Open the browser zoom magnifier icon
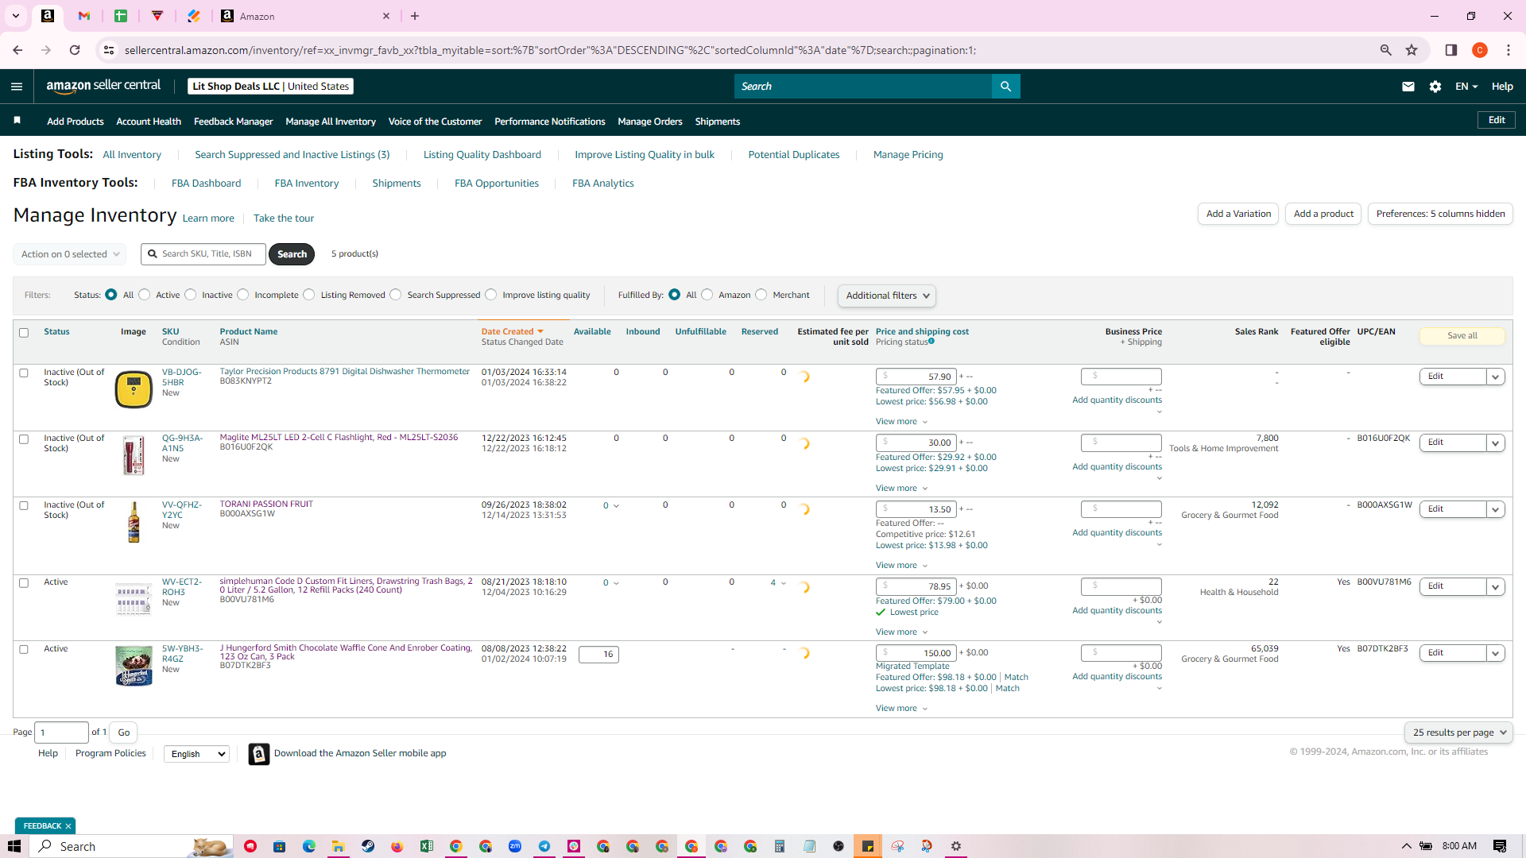This screenshot has height=858, width=1526. (1386, 50)
